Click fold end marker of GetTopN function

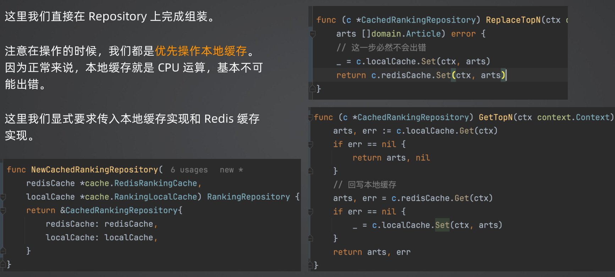(x=311, y=265)
